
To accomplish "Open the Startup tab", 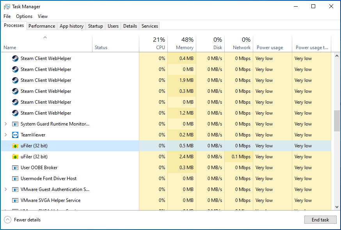I will 95,26.
